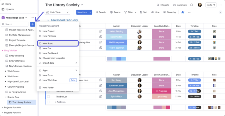Screen dimensions: 225x116
Task: Expand the High-Level/Low-Level folder
Action: click(6, 81)
